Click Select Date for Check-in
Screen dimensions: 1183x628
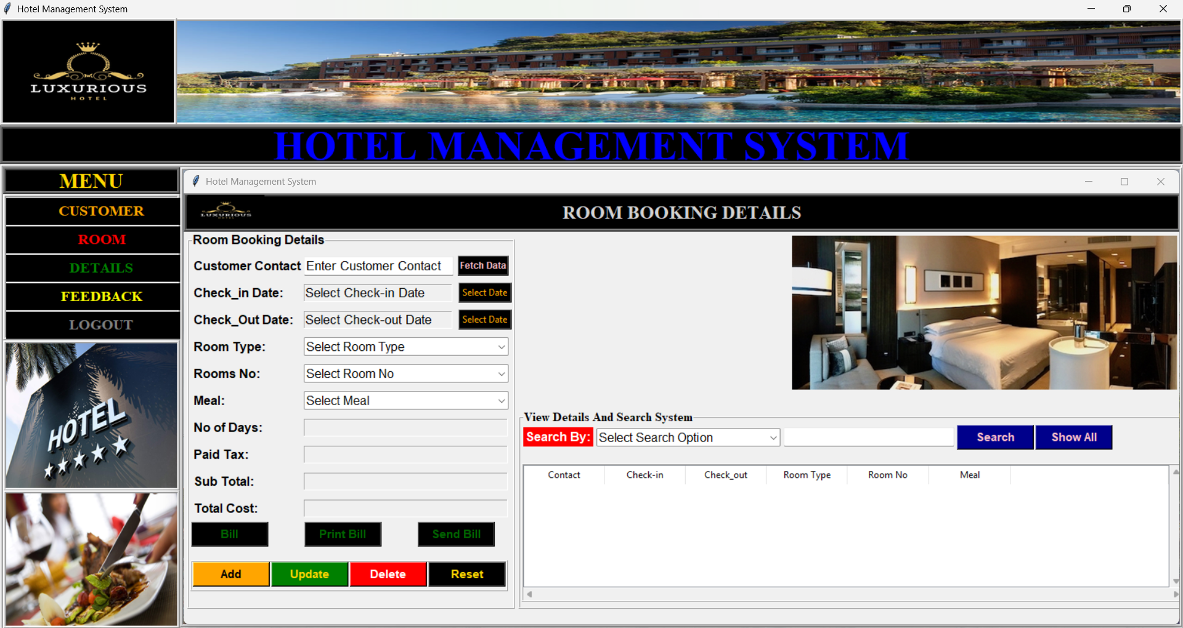click(484, 293)
